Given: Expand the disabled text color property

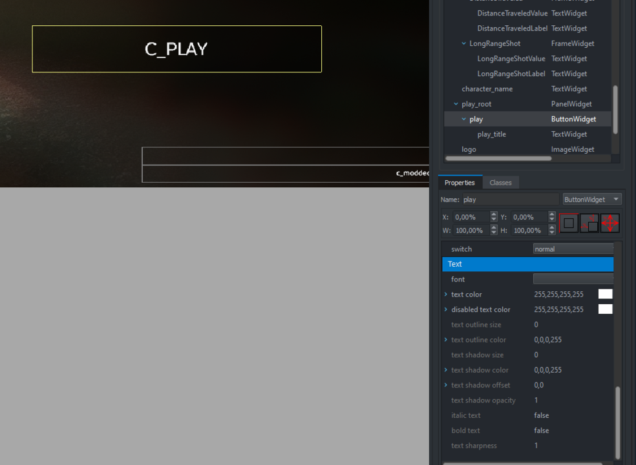Looking at the screenshot, I should 446,309.
